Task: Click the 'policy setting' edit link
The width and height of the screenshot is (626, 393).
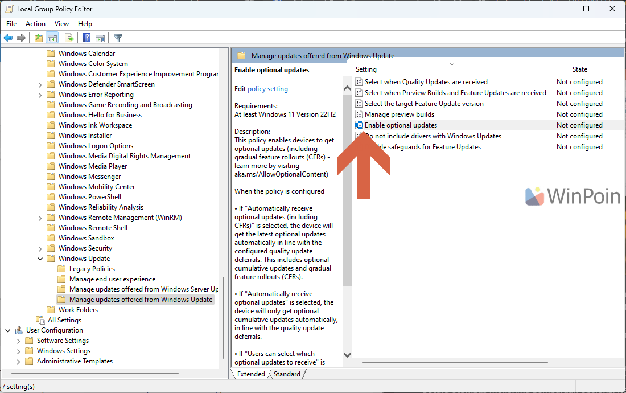Action: (268, 89)
